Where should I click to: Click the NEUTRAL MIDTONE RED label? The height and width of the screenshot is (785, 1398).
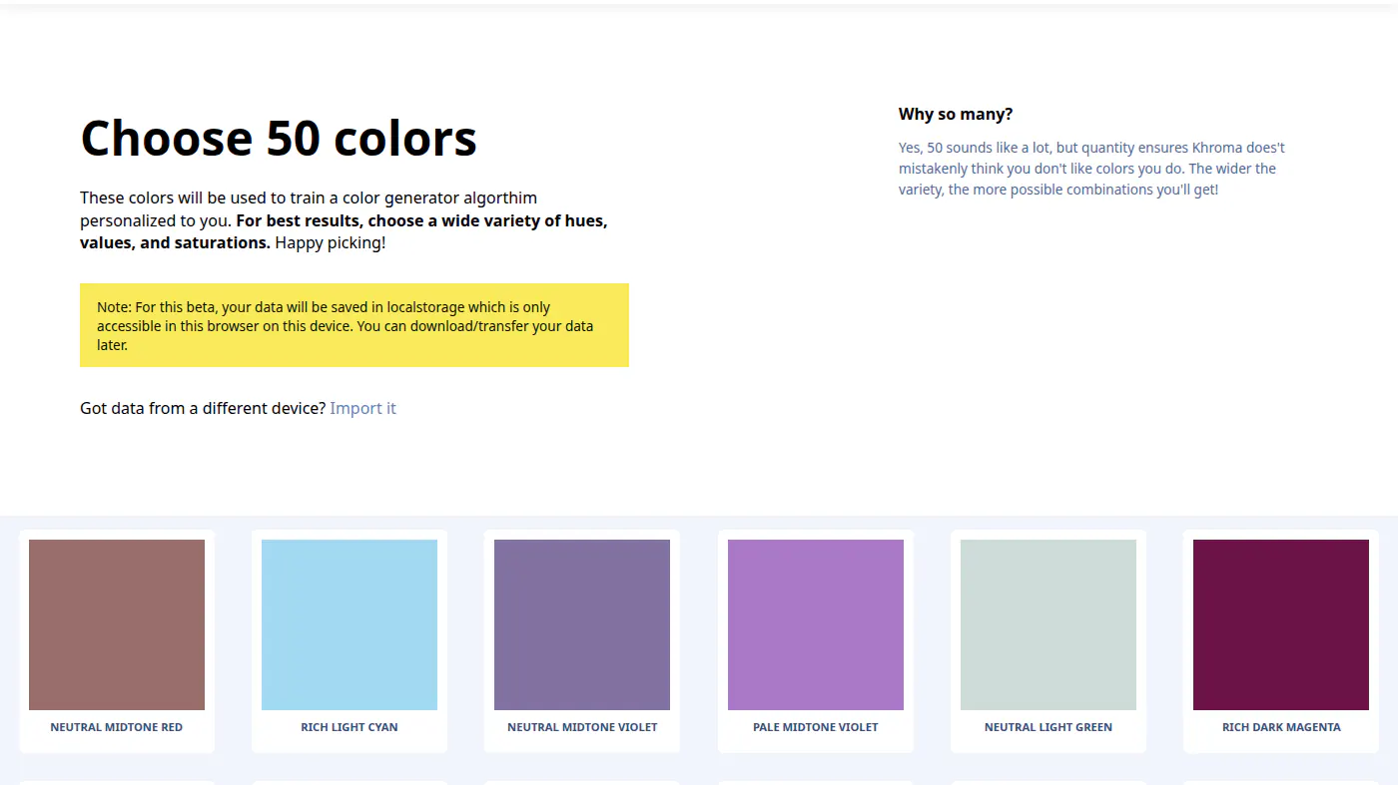point(117,727)
